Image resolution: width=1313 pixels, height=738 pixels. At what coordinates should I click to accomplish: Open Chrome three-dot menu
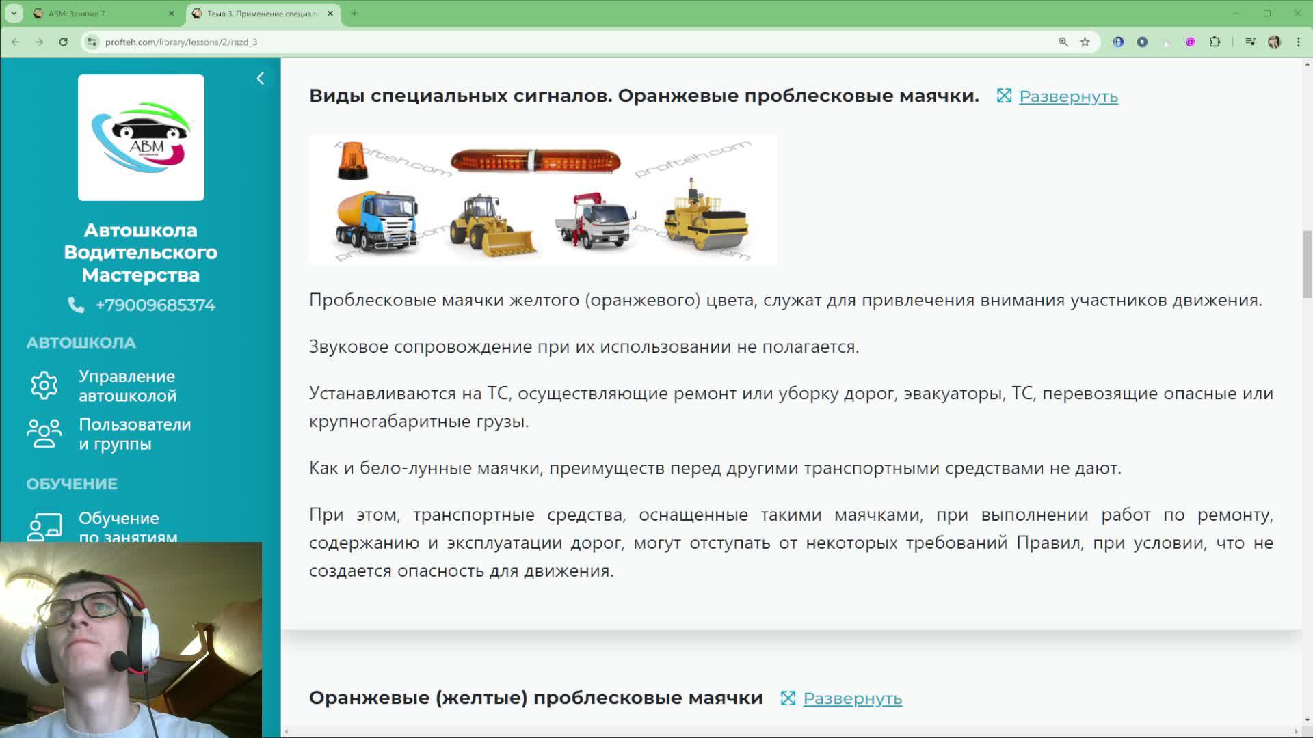[x=1298, y=42]
